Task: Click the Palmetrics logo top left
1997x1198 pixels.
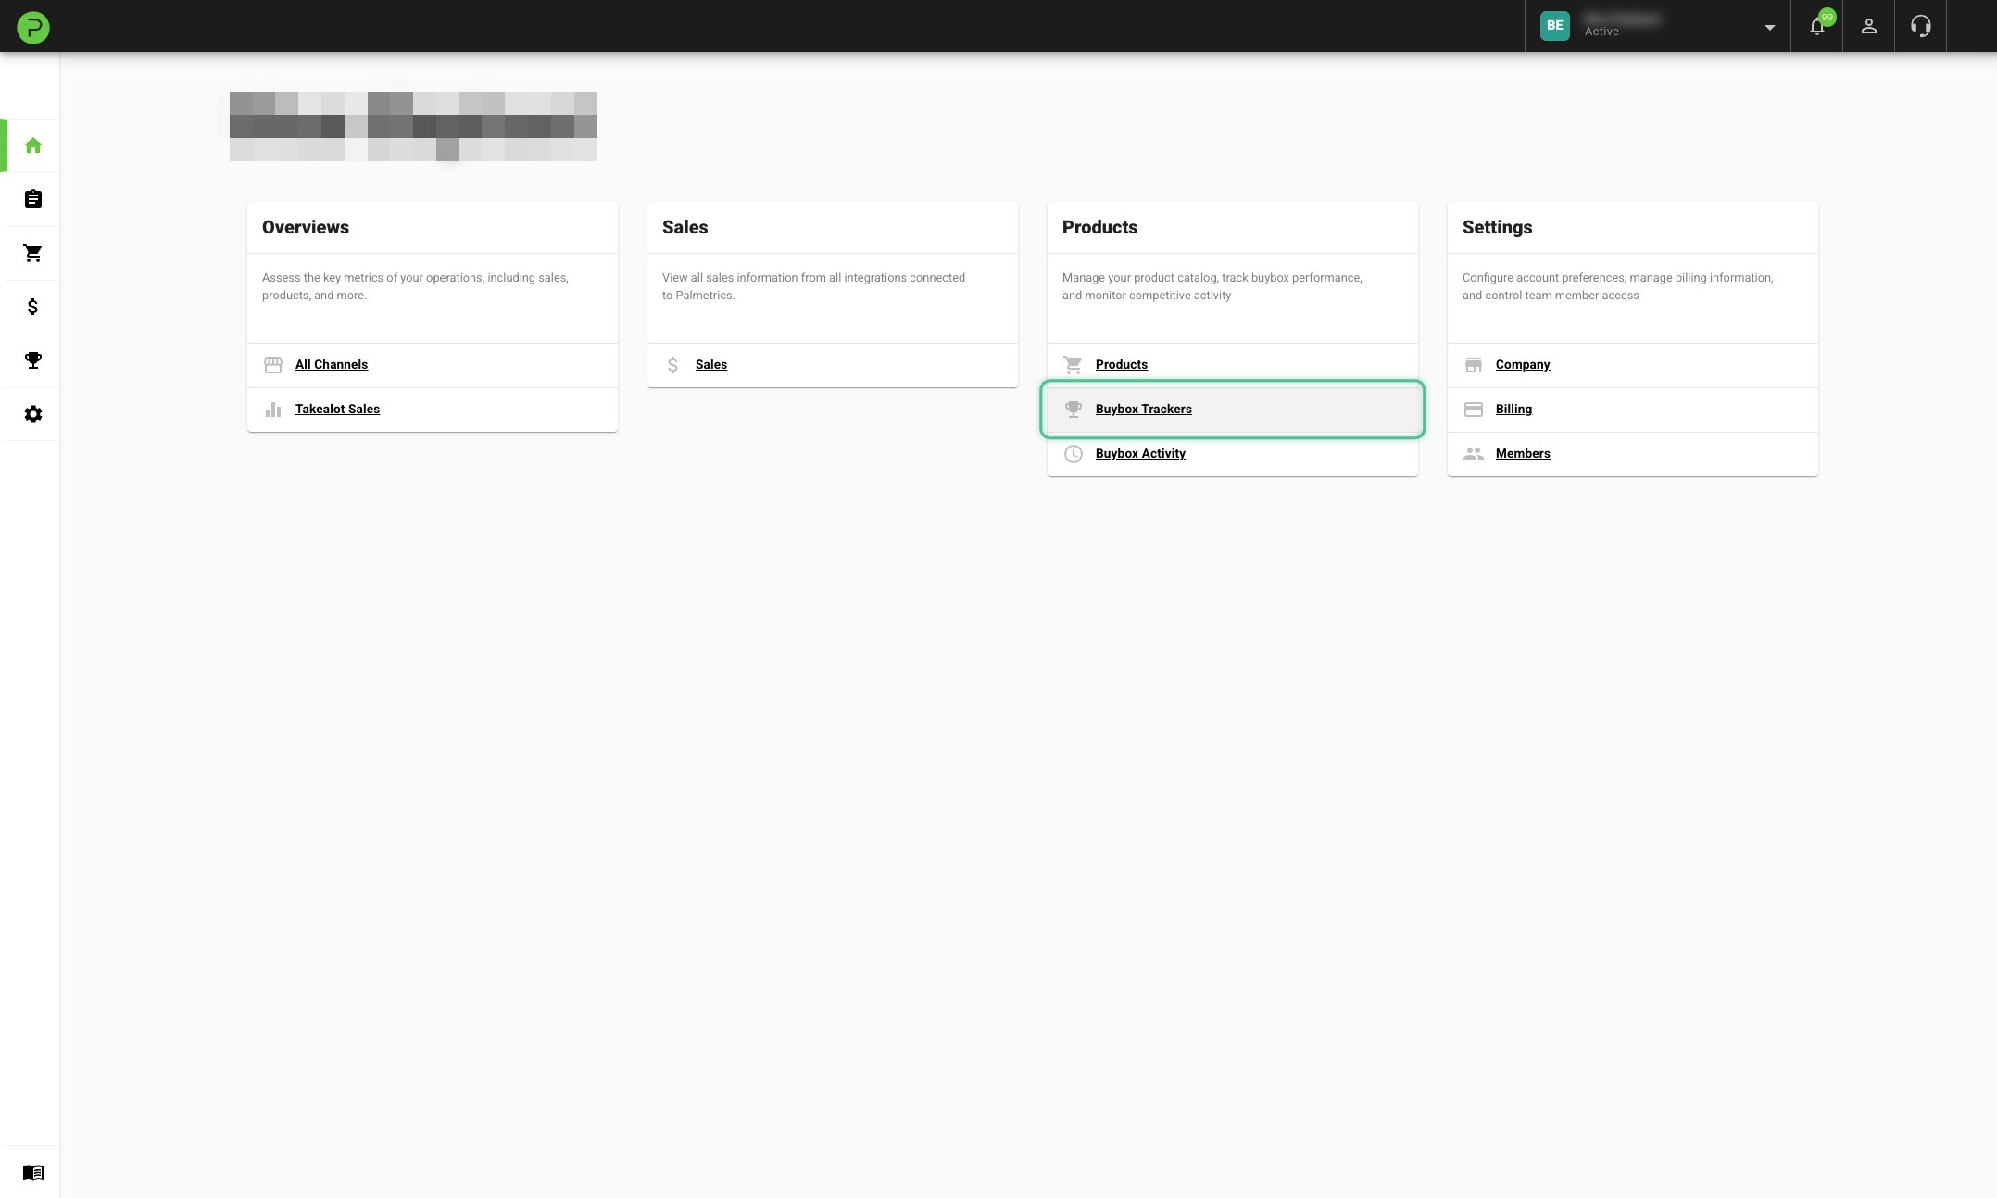Action: [x=32, y=26]
